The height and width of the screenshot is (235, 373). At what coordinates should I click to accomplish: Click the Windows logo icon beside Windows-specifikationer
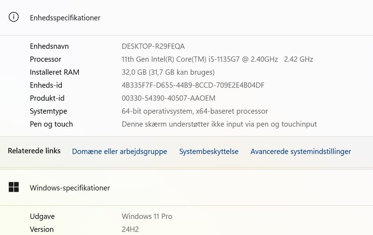(x=14, y=187)
